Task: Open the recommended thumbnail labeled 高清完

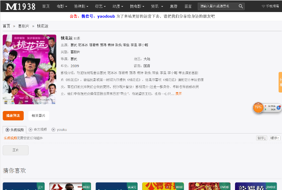Action: pos(117,186)
